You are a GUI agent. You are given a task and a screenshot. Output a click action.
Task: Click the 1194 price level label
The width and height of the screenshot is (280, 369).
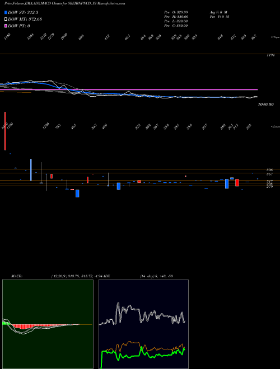click(270, 55)
